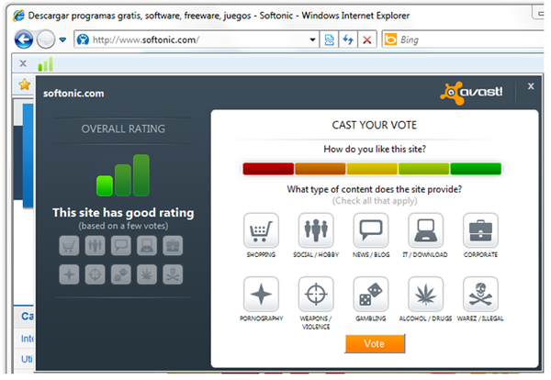This screenshot has width=551, height=380.
Task: Toggle the Gambling dice content category
Action: 371,295
